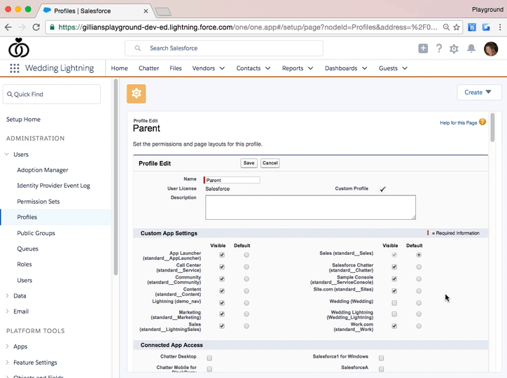
Task: Expand the Apps section in sidebar
Action: tap(7, 346)
